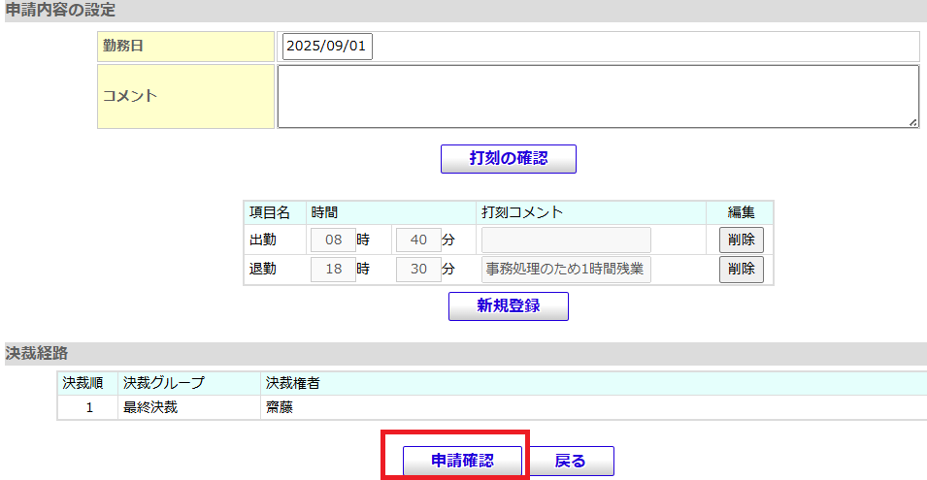Go back with the 戻る button
Screen dimensions: 927x480
(570, 461)
